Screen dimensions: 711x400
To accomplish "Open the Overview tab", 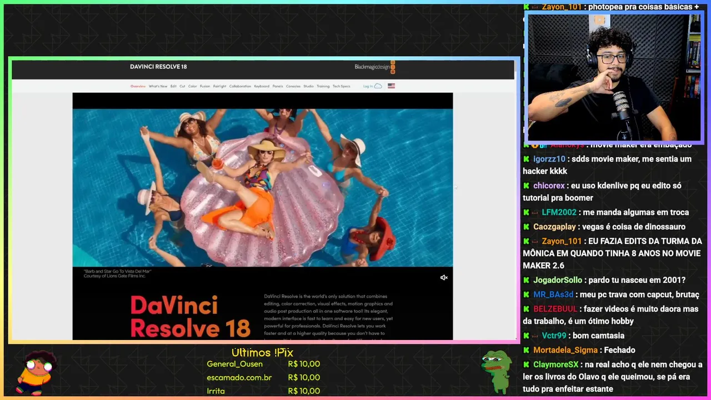I will tap(138, 86).
